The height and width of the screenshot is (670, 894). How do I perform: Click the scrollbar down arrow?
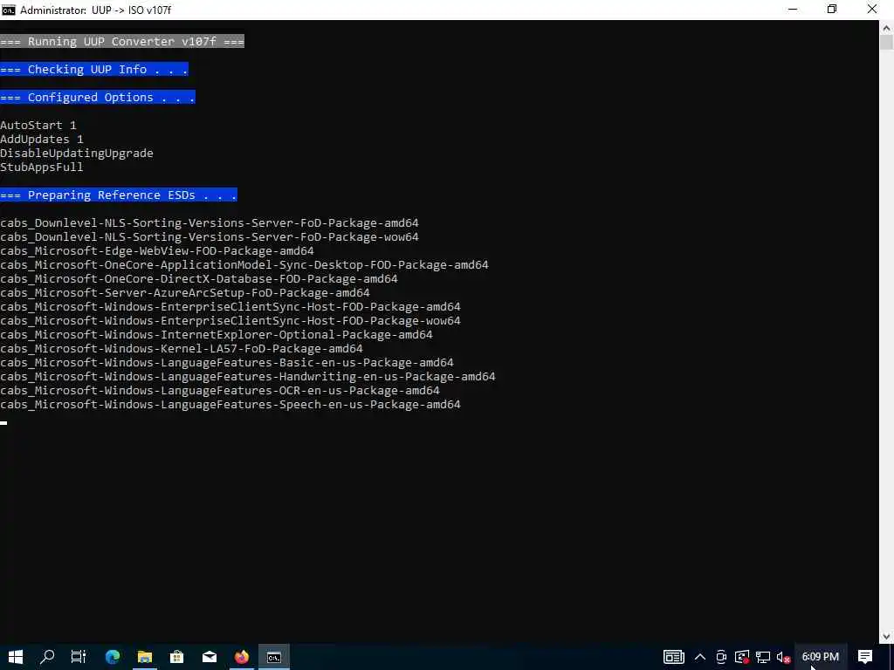pos(886,636)
